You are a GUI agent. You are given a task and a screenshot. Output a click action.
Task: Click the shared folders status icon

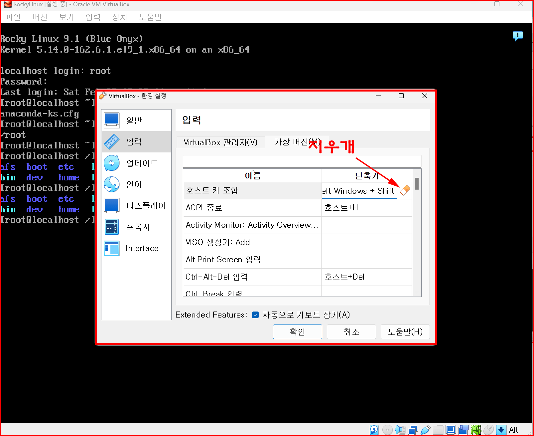point(438,430)
